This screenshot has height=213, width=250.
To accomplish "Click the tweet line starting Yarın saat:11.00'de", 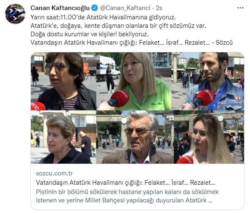I will coord(103,17).
